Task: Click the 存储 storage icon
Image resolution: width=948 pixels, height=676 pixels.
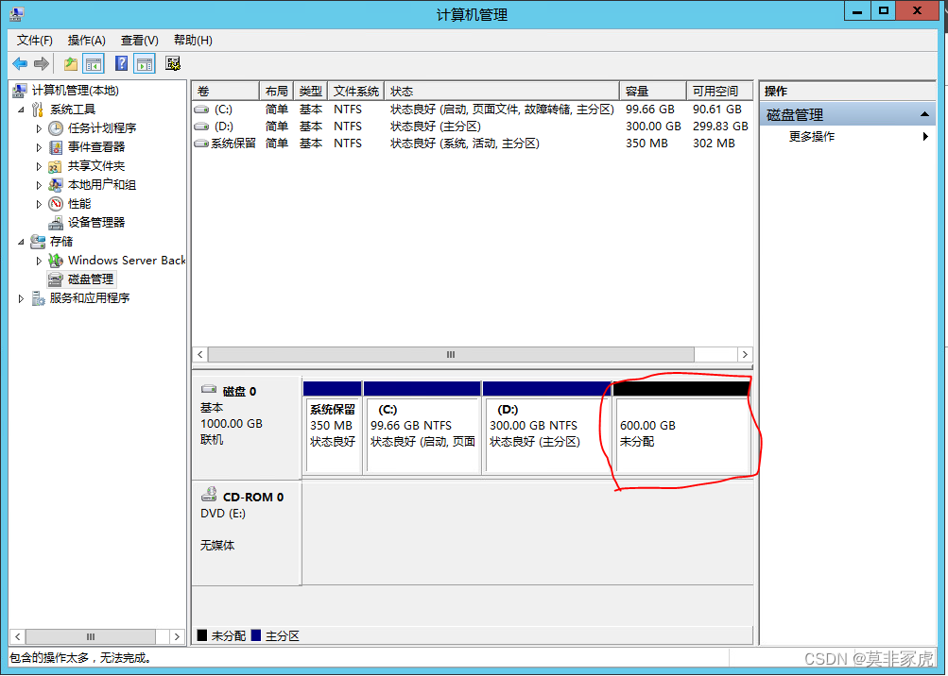Action: (x=38, y=242)
